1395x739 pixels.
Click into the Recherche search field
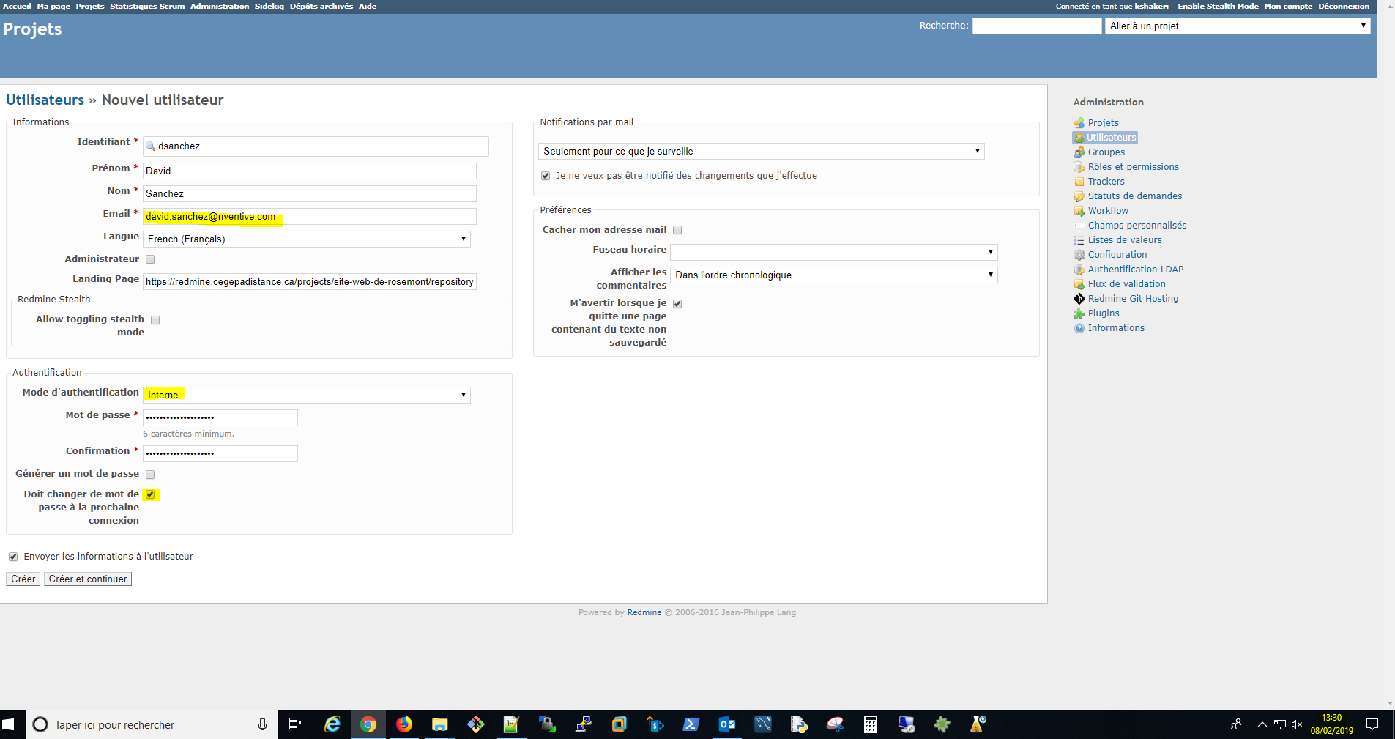click(x=1036, y=26)
